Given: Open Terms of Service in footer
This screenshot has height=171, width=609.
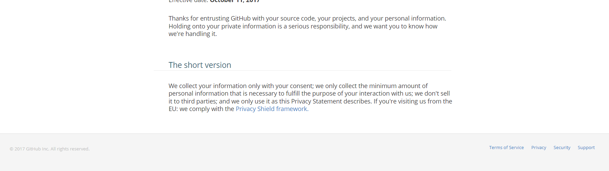Looking at the screenshot, I should (x=506, y=148).
